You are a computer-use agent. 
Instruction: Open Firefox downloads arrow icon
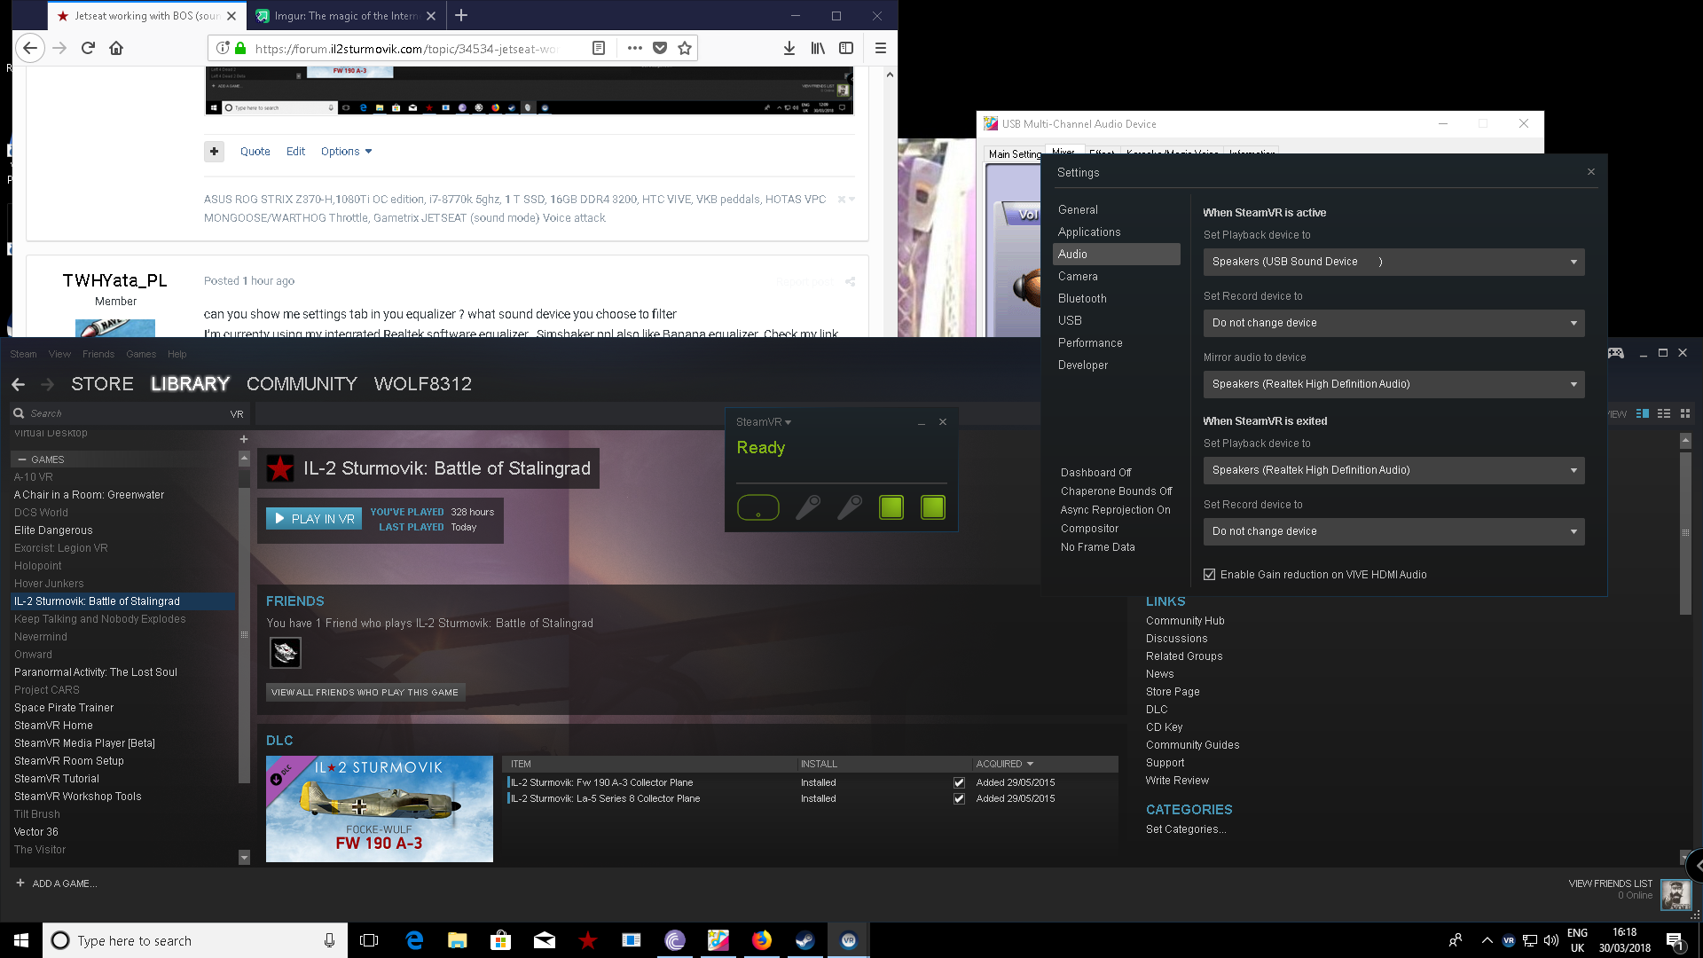tap(789, 49)
